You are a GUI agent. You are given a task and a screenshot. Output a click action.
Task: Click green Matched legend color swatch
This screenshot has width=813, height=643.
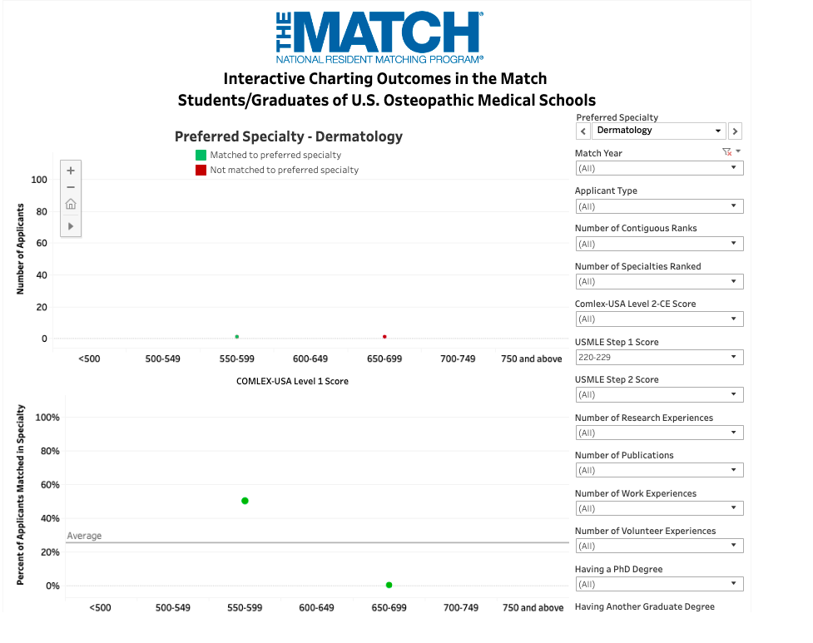pos(201,155)
